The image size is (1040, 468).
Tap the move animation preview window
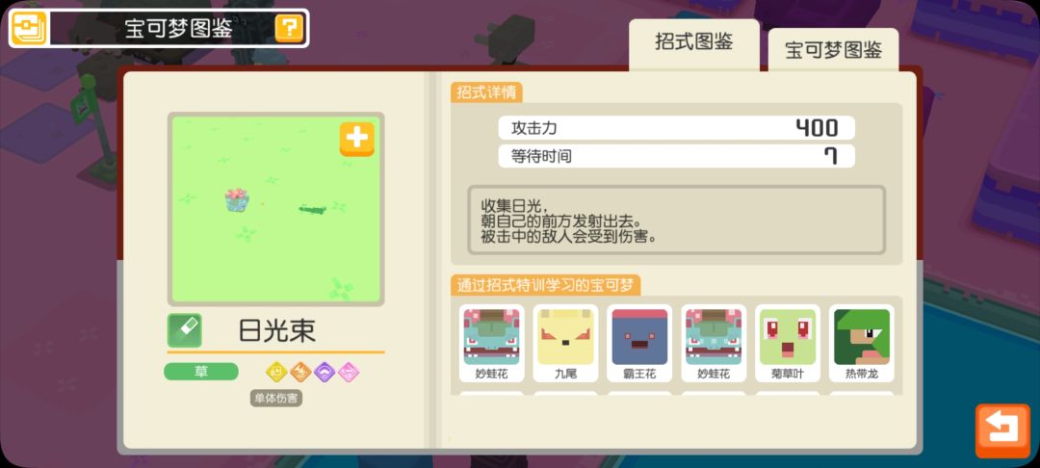276,209
